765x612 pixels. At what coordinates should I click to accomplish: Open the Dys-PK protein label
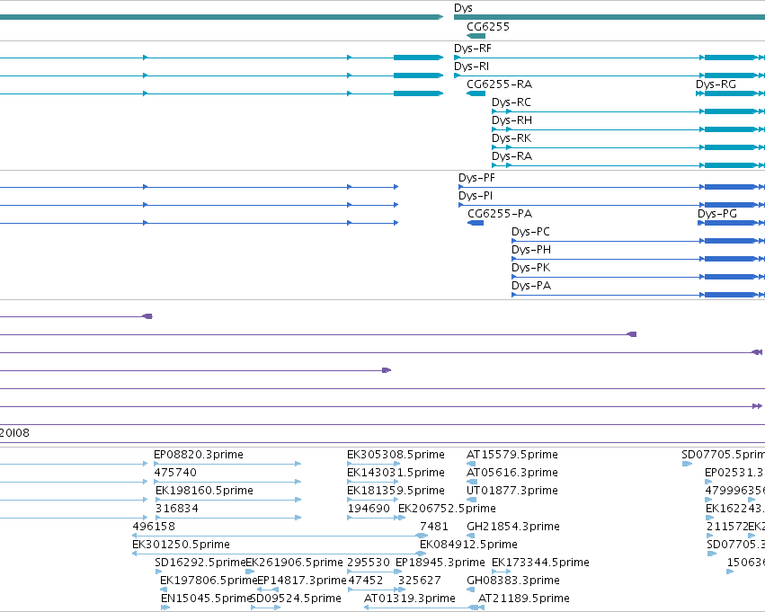coord(530,268)
